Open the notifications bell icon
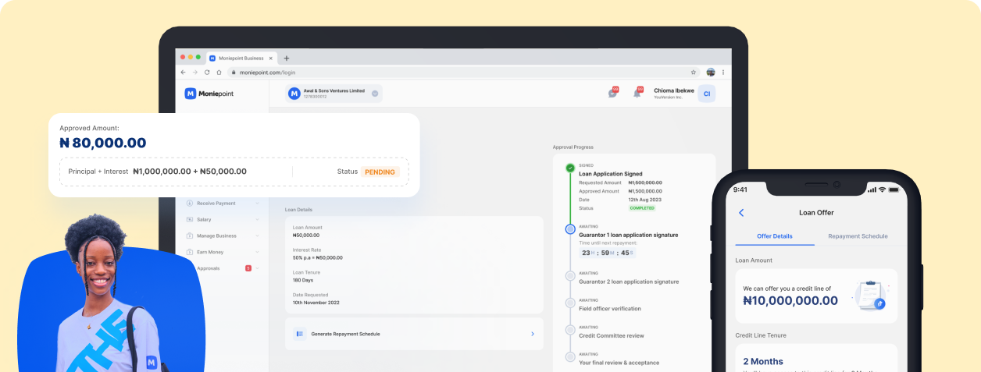Screen dimensions: 981x372 point(637,94)
